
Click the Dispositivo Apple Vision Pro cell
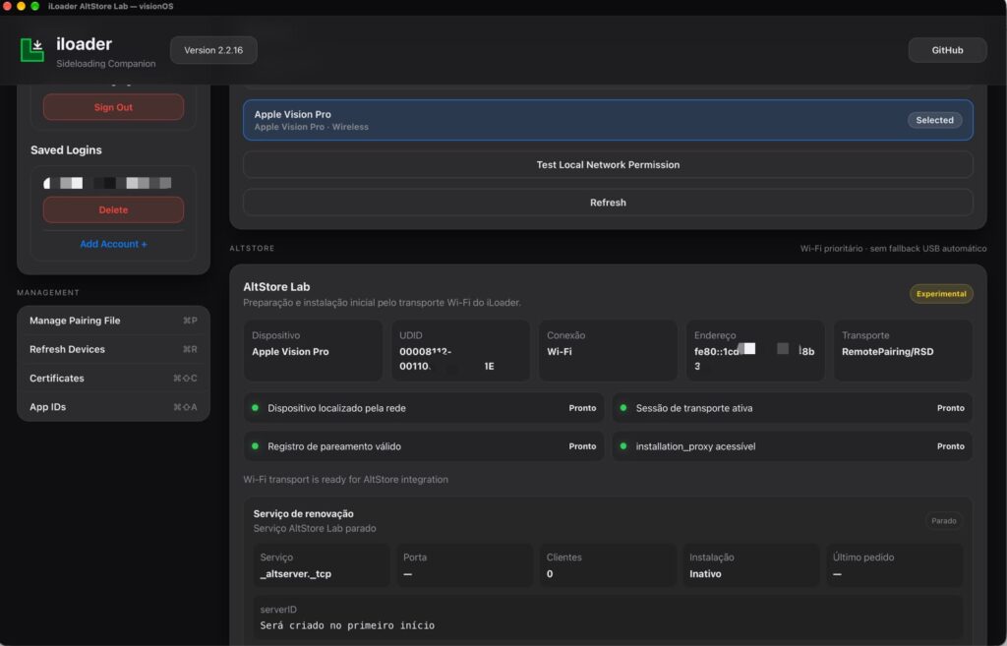point(313,351)
